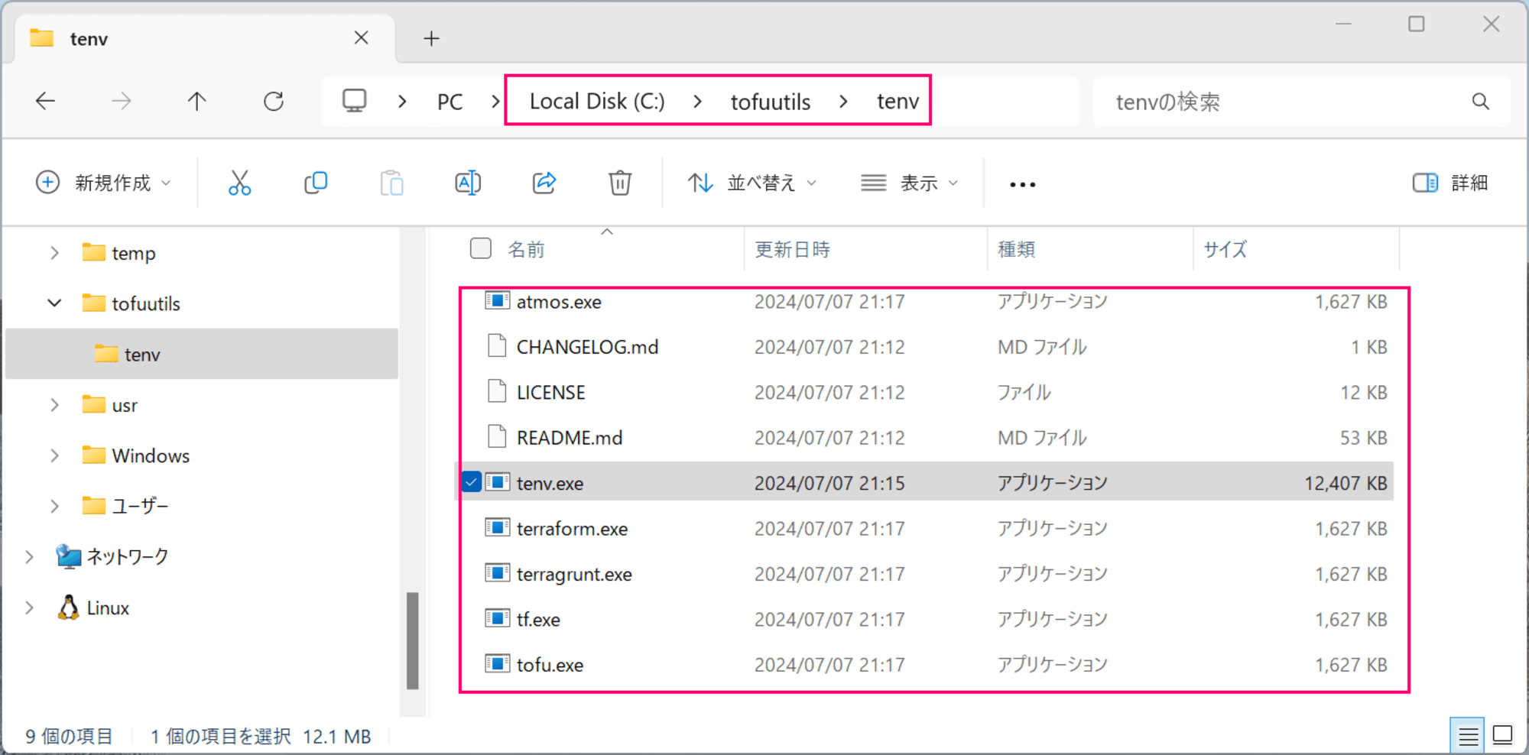1529x755 pixels.
Task: Select the tofuutils folder in sidebar
Action: (x=146, y=303)
